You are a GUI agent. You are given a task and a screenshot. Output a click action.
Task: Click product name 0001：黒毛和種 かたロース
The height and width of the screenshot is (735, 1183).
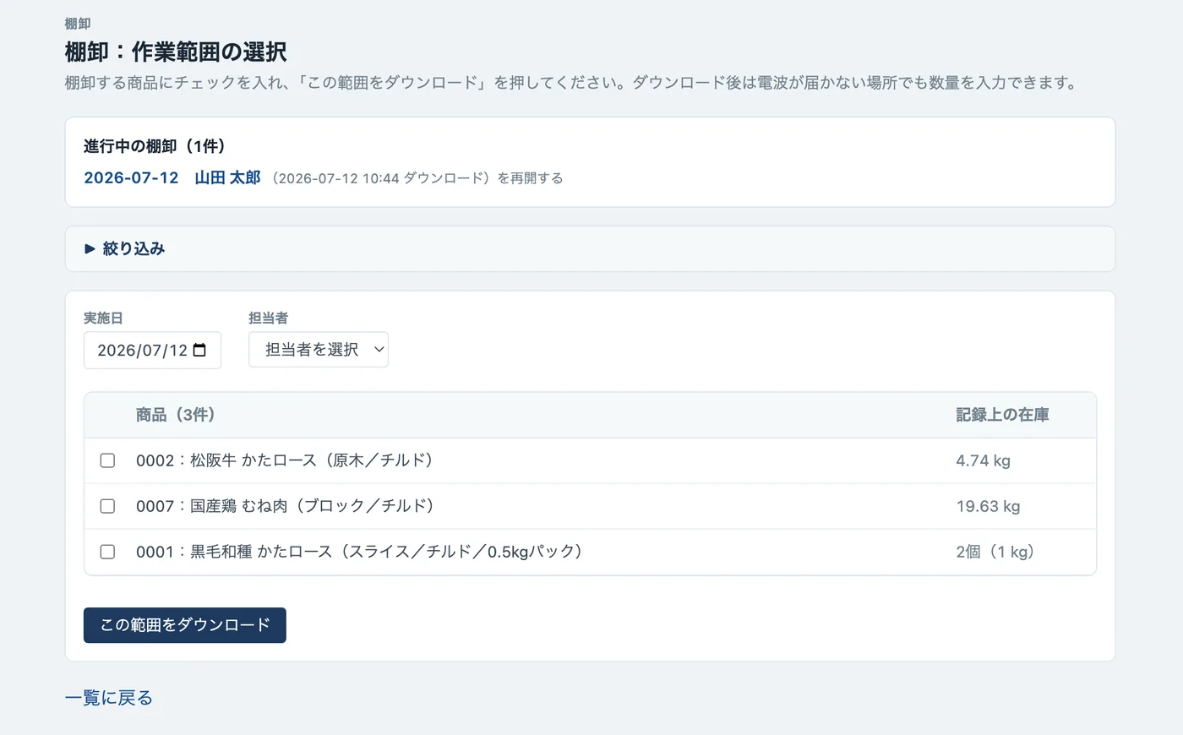pyautogui.click(x=360, y=552)
